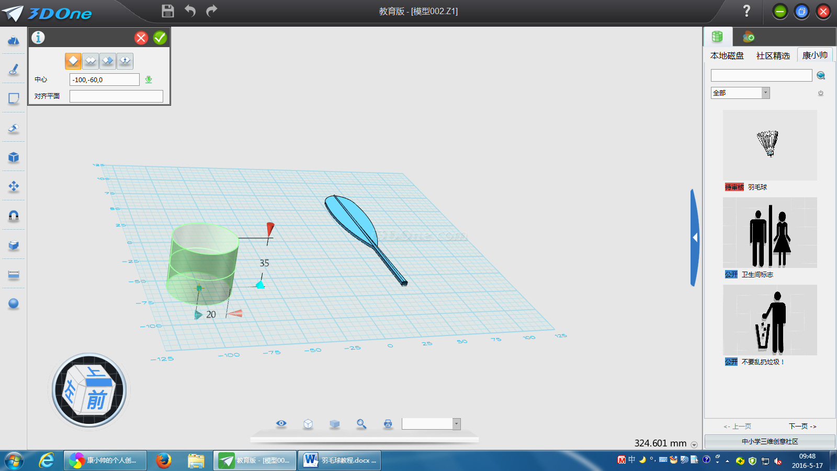Select the magnet snap tool
Viewport: 837px width, 471px height.
[x=14, y=216]
